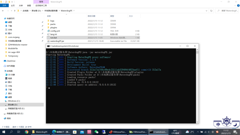Click the 大小 column header

(x=131, y=16)
